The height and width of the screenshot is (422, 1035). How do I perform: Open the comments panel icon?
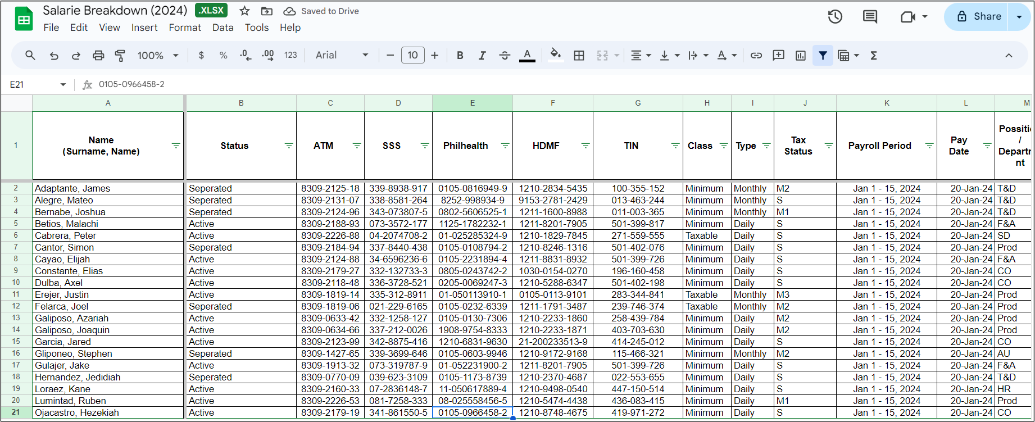[x=870, y=17]
